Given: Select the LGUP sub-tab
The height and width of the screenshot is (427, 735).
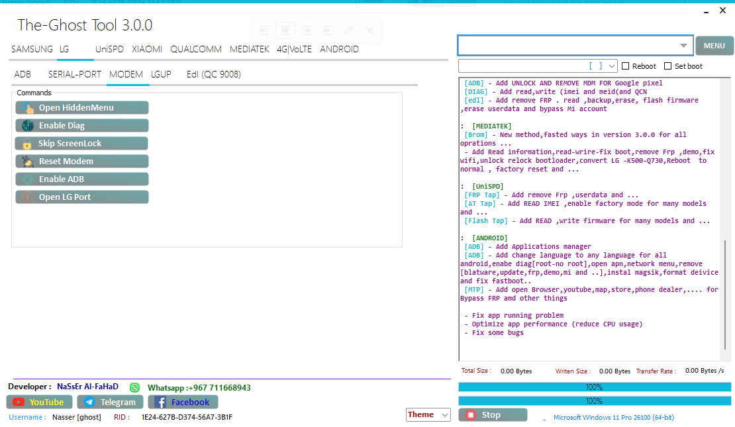Looking at the screenshot, I should (x=161, y=74).
